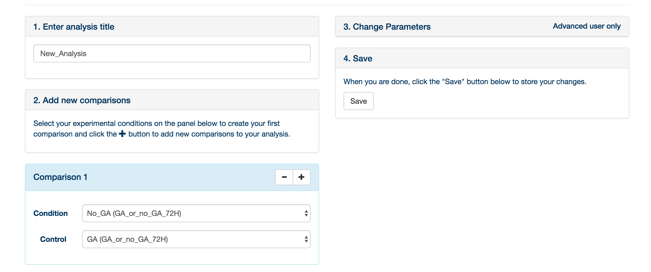Click the Add new comparisons heading
The image size is (651, 272).
[x=82, y=100]
